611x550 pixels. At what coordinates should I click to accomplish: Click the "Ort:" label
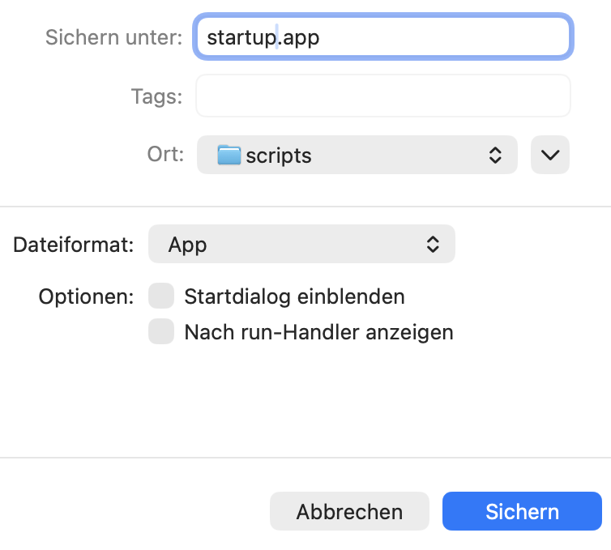pyautogui.click(x=166, y=155)
